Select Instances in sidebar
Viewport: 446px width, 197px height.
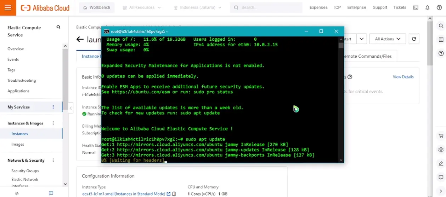19,134
